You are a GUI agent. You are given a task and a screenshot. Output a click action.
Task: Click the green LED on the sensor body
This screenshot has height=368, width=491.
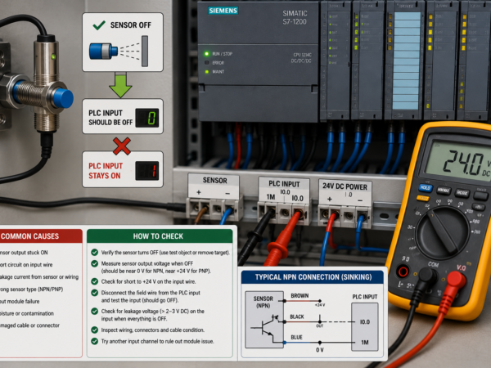pos(53,56)
